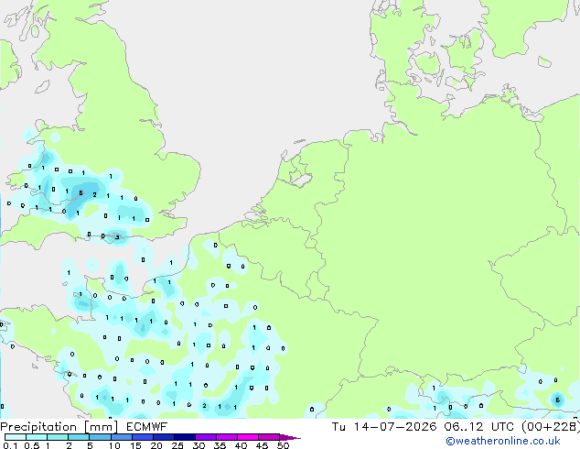
Task: Click the '(00+228)' forecast offset text
Action: coord(551,427)
